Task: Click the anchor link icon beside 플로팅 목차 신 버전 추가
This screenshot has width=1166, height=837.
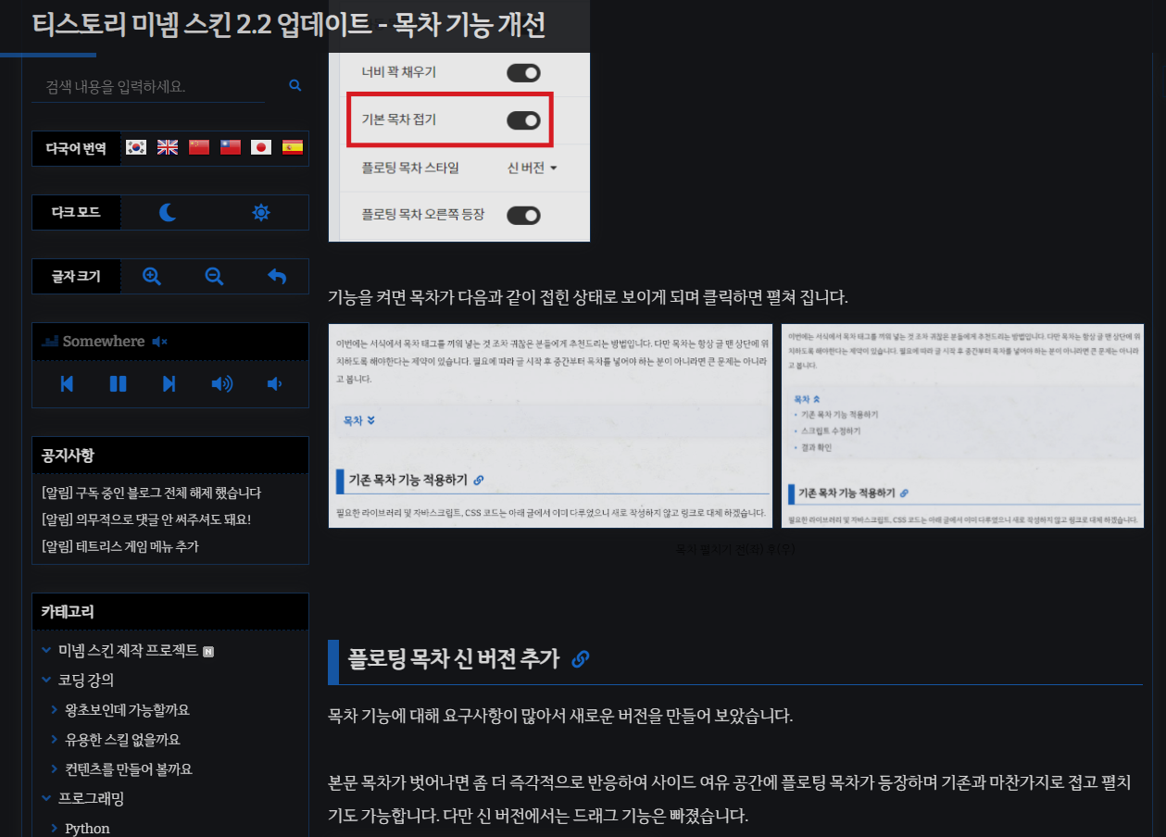Action: 581,659
